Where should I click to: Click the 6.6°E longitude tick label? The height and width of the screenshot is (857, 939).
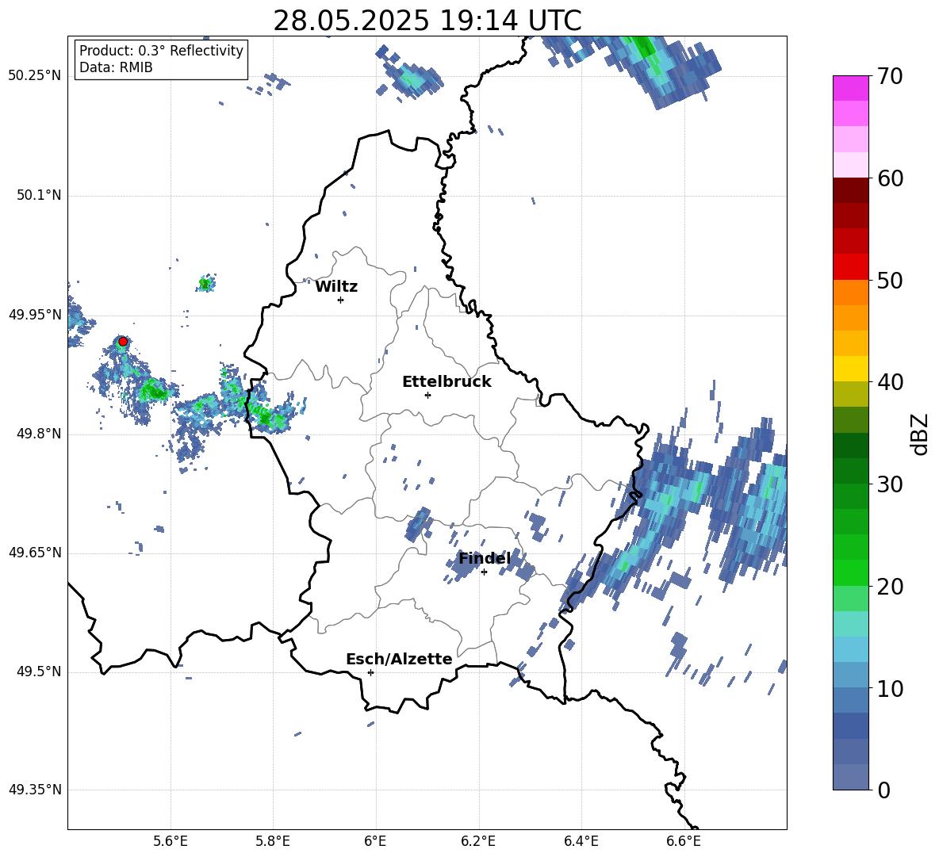click(x=684, y=841)
